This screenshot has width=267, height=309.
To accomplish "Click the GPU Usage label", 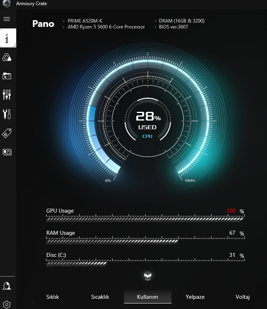I will [60, 211].
